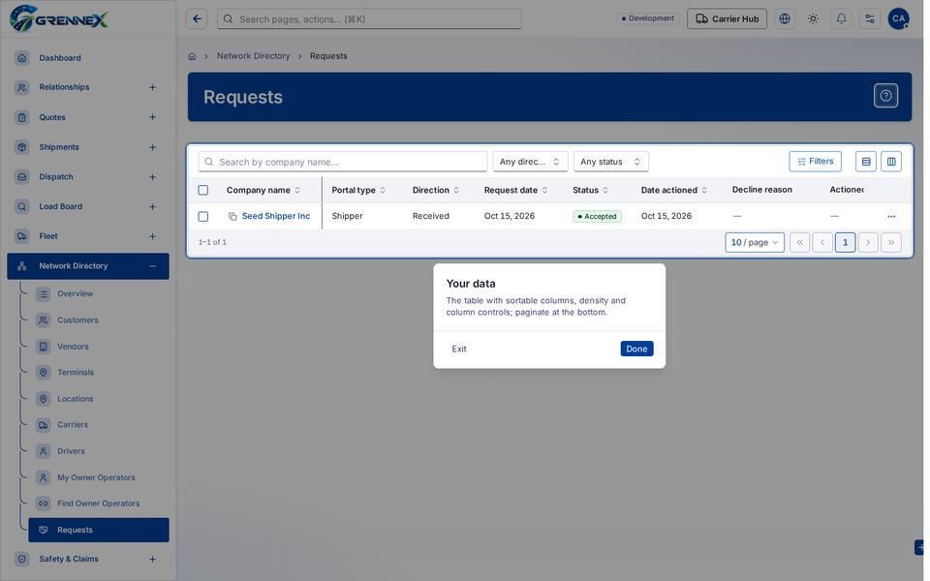This screenshot has width=930, height=581.
Task: Open the Dashboard menu item
Action: [88, 57]
